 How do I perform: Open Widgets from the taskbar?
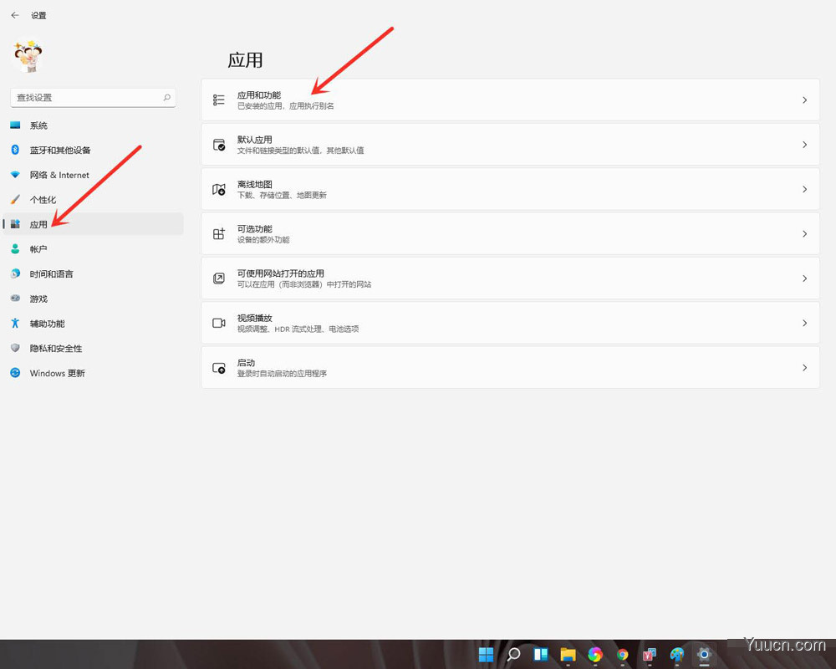(541, 654)
